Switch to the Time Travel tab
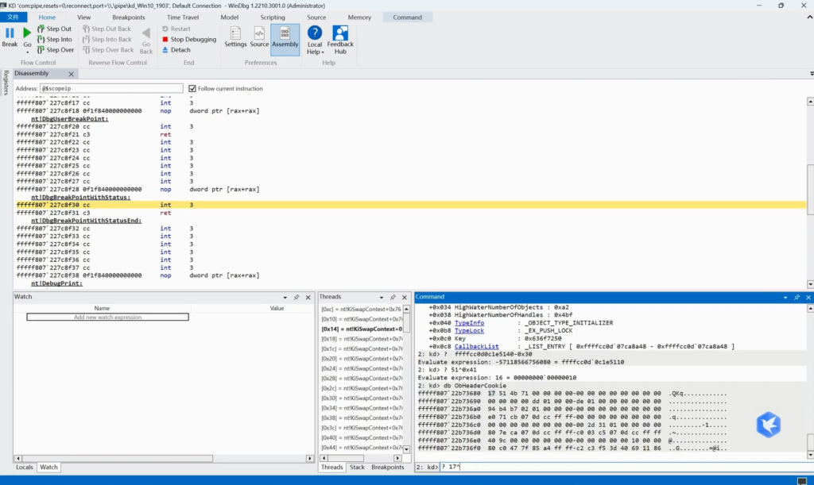The width and height of the screenshot is (814, 485). (183, 17)
